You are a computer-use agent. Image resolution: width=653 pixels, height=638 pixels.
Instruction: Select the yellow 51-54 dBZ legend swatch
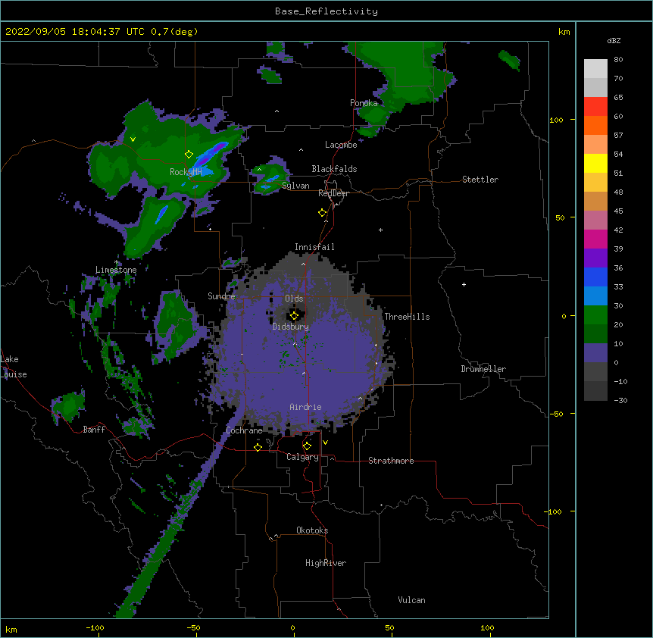coord(595,163)
